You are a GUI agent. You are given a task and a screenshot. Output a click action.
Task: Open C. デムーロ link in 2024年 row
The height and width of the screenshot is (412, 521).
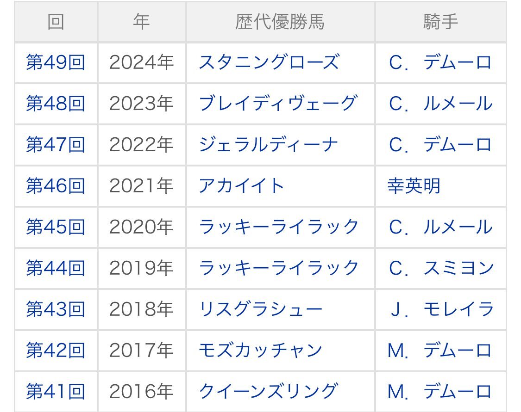coord(440,63)
